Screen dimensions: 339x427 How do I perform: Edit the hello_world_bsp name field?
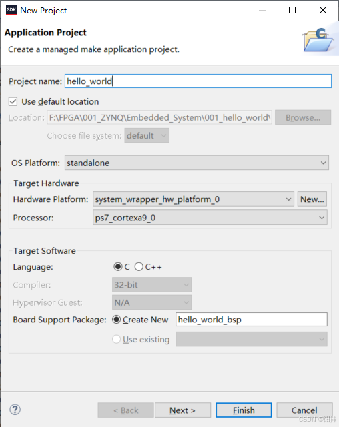click(x=252, y=319)
